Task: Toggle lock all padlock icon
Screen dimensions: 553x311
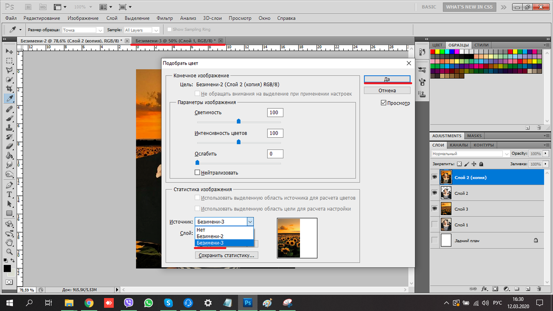Action: tap(481, 164)
